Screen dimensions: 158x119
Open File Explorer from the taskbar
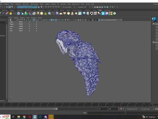tap(19, 117)
